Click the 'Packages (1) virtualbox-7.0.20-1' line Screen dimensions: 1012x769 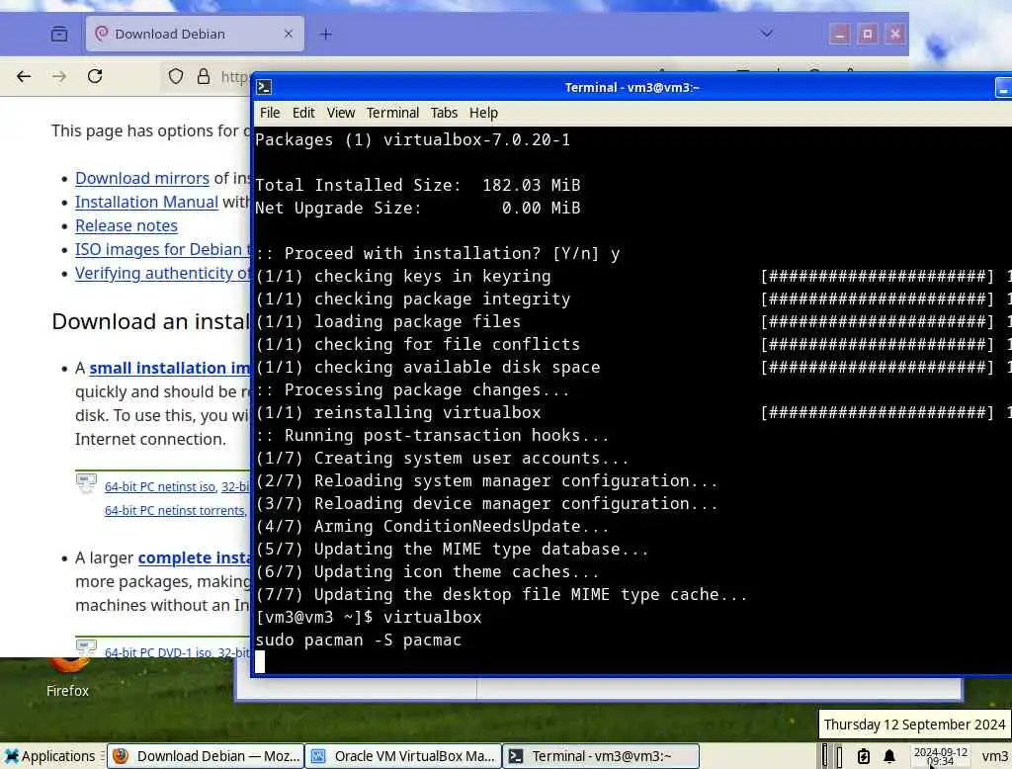click(413, 140)
